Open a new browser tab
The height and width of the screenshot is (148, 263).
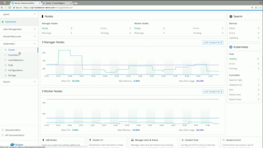(76, 3)
